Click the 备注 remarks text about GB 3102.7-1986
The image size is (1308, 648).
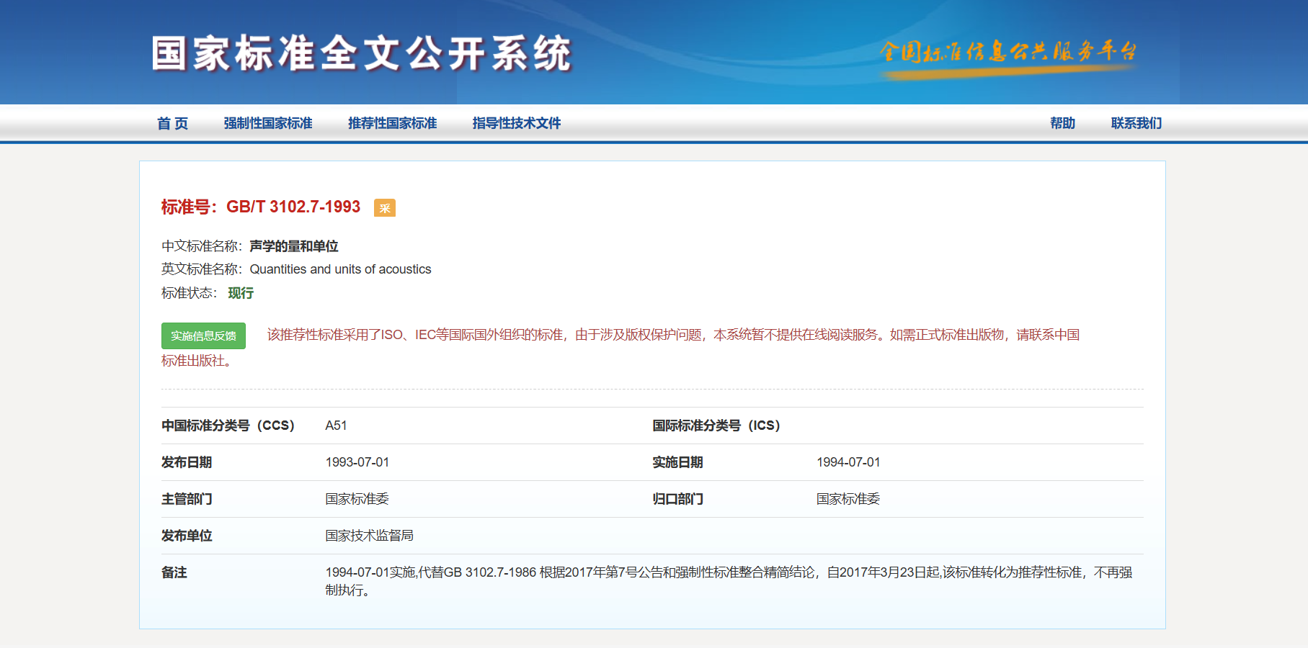[728, 573]
